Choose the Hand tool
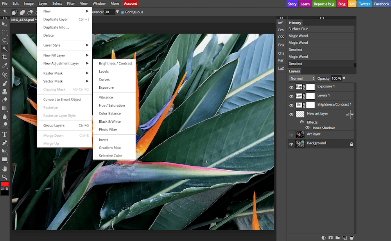Viewport: 391px width, 241px height. 5,168
